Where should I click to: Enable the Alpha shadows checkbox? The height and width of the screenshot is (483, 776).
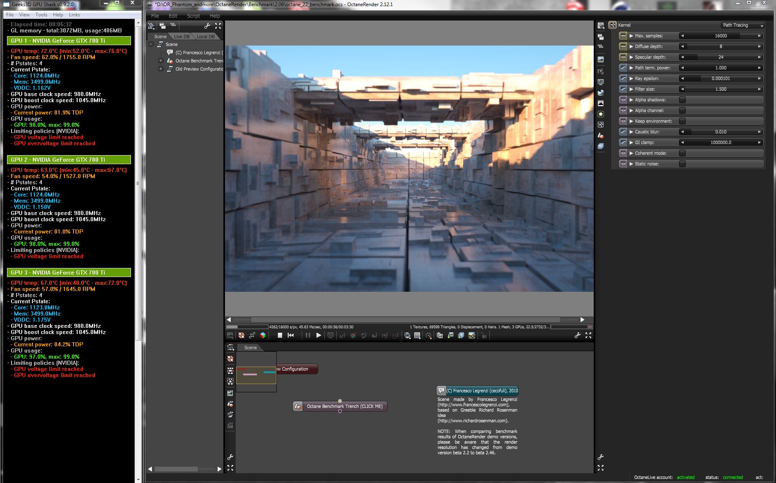682,100
